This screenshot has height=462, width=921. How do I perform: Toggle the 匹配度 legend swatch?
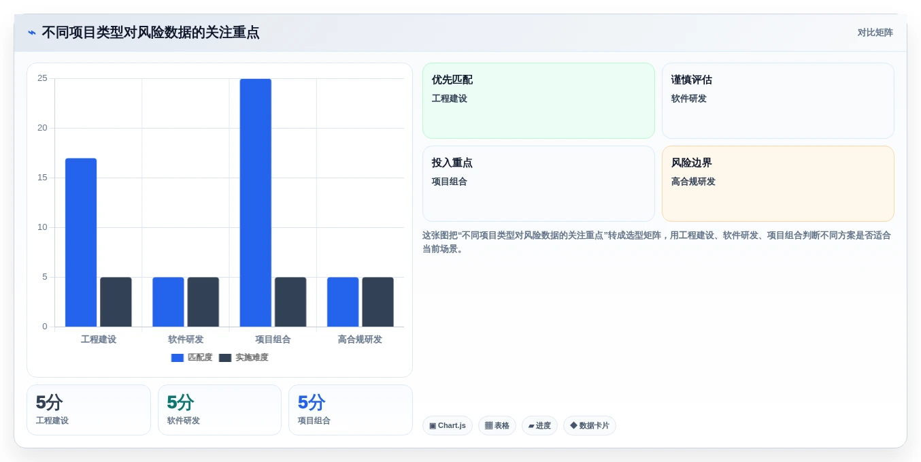(178, 358)
